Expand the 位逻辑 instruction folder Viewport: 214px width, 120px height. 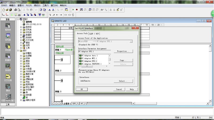tap(21, 56)
